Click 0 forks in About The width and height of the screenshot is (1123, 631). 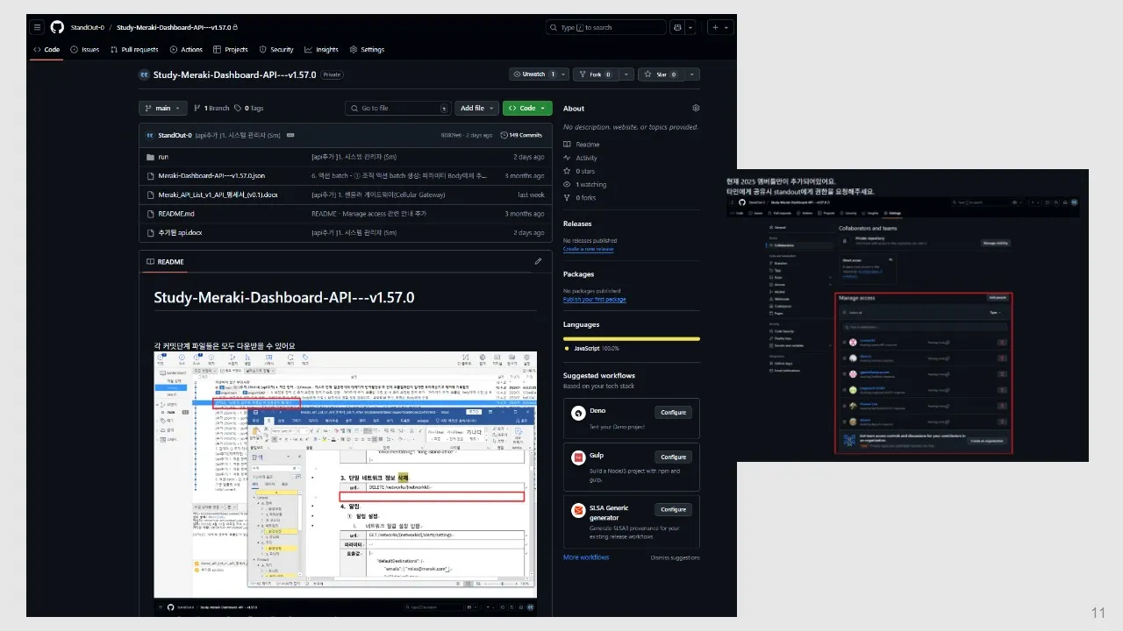pyautogui.click(x=580, y=197)
